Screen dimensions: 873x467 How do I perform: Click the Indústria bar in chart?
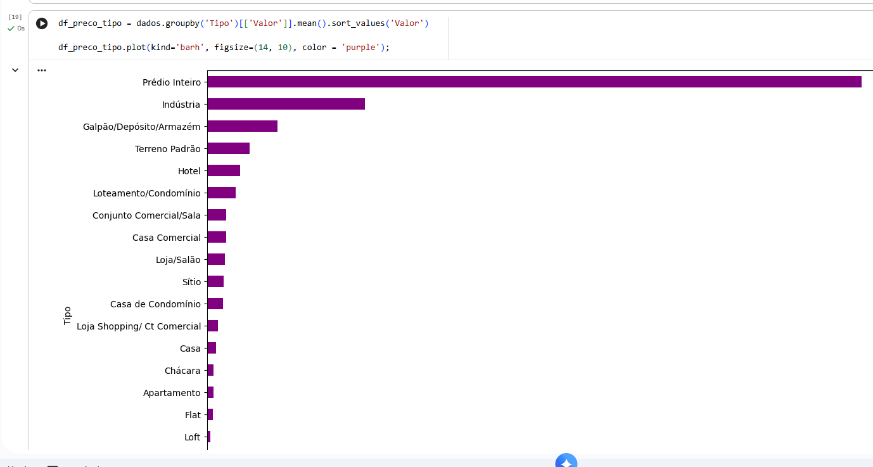tap(286, 104)
